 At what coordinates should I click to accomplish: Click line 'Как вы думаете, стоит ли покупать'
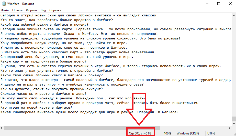point(51,89)
